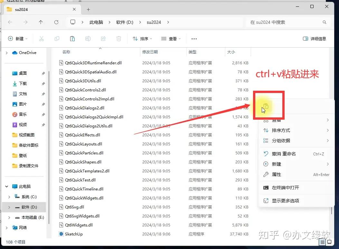Open 视频 folder in sidebar
Viewport: 339px width, 249px height.
click(23, 124)
